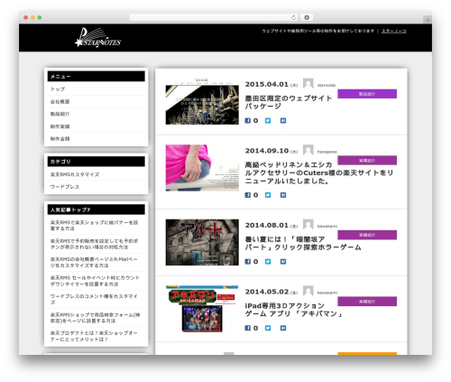Click the round icon beside address bar
This screenshot has width=451, height=382.
coord(307,17)
